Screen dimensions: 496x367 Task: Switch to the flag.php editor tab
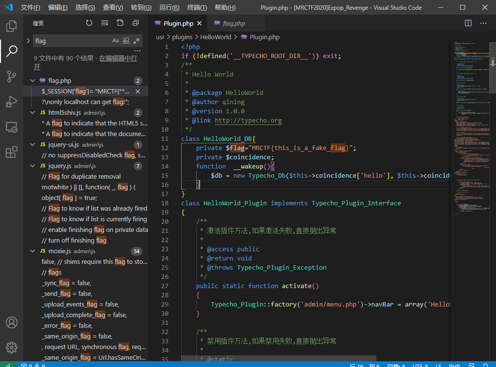pos(236,23)
